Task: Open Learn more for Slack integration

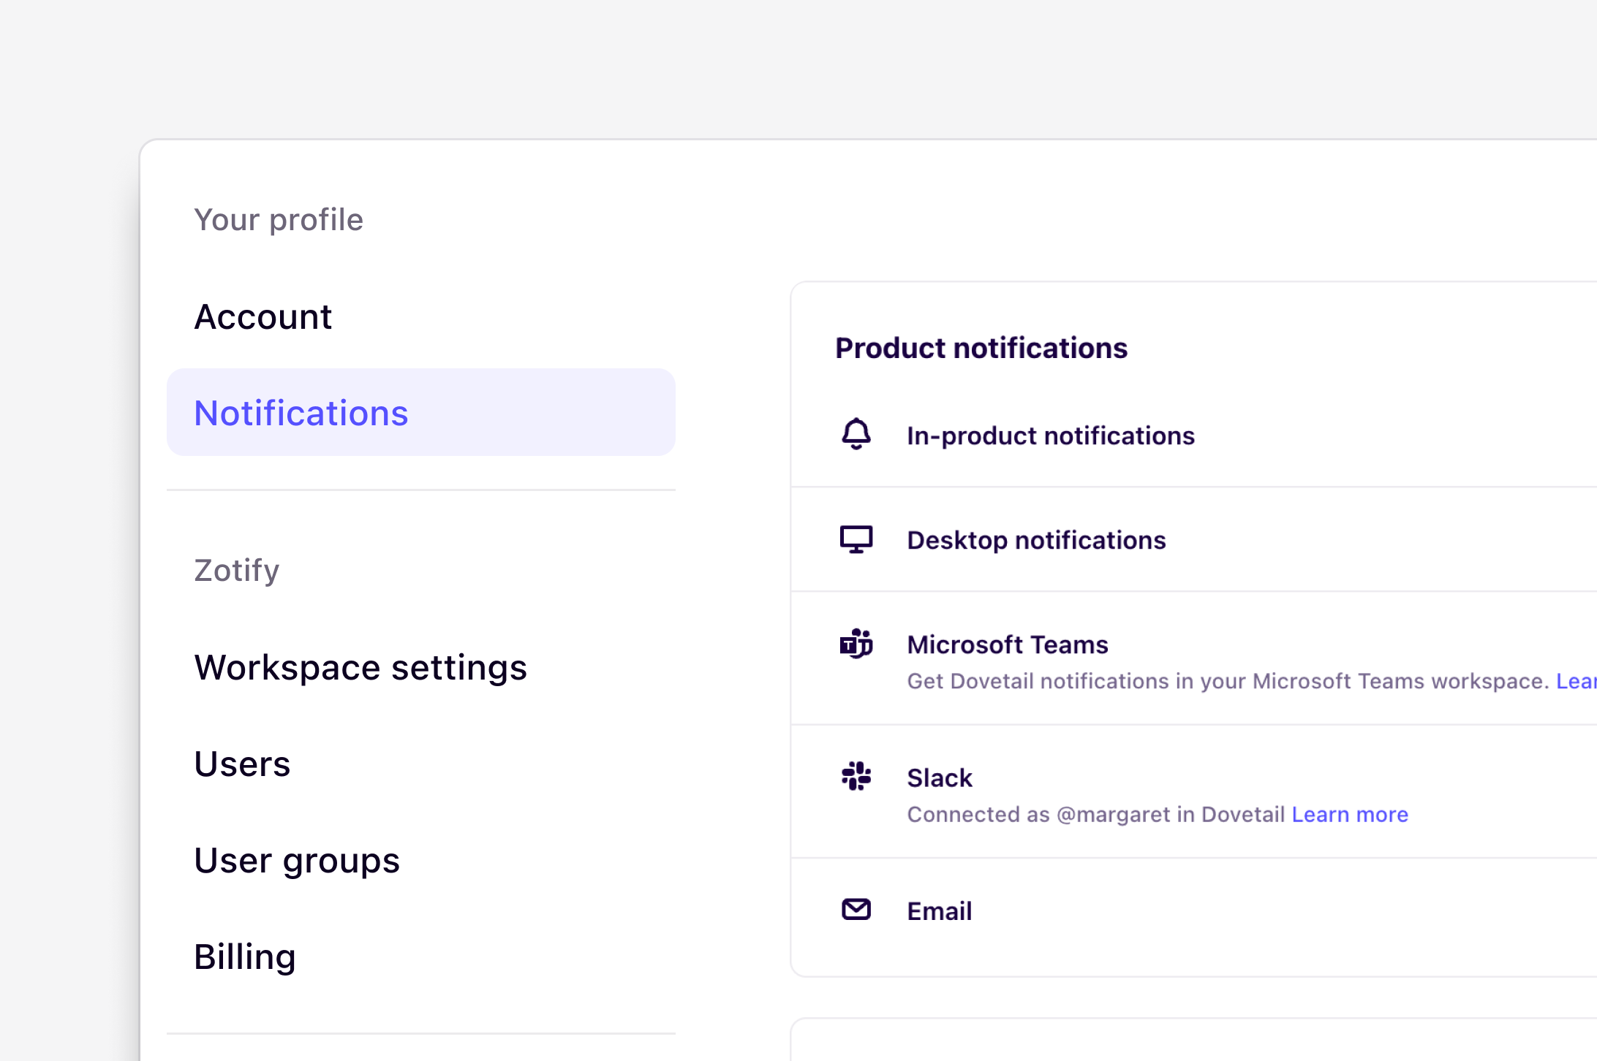Action: [x=1350, y=814]
